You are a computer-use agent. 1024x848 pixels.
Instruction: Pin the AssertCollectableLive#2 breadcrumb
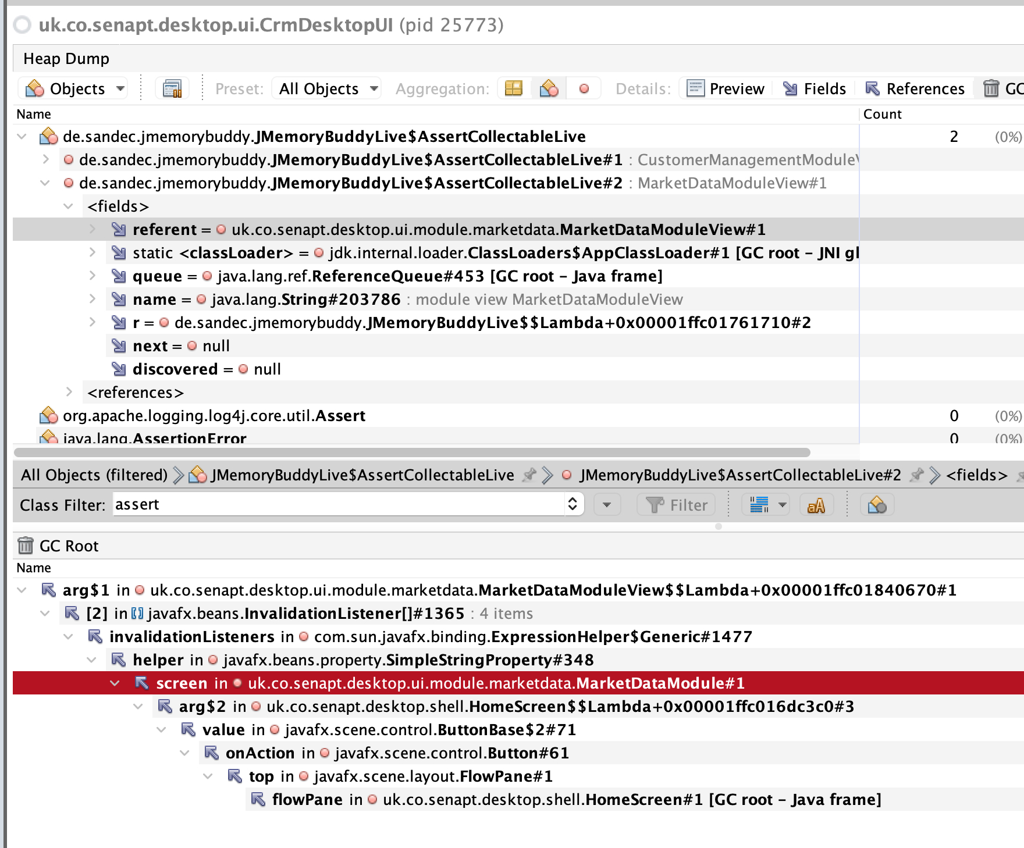916,475
